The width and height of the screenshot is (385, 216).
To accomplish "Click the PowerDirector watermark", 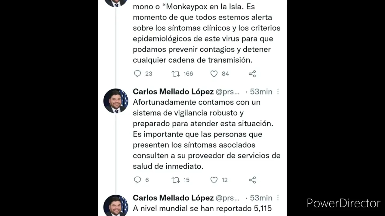I will [343, 203].
